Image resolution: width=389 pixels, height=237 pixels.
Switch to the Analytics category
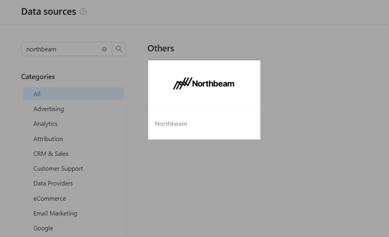click(45, 124)
